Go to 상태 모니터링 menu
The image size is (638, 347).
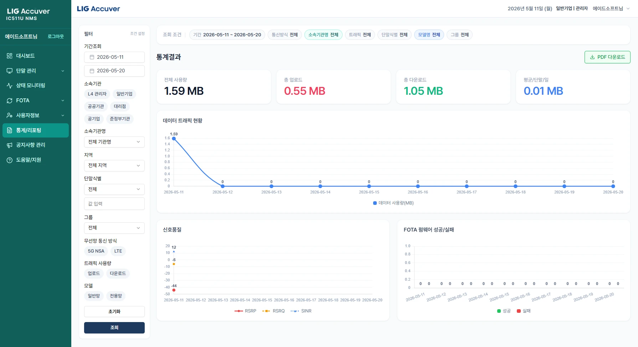coord(36,86)
